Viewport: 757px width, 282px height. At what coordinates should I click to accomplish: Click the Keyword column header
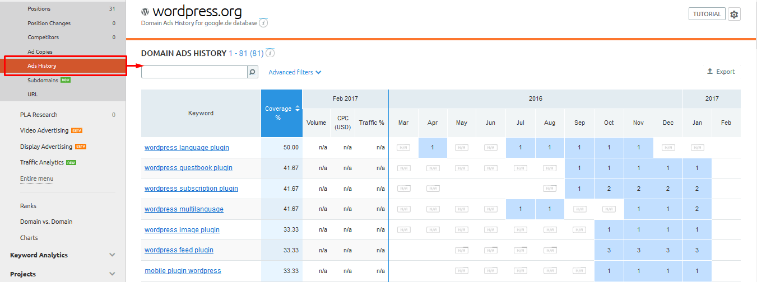pos(201,113)
